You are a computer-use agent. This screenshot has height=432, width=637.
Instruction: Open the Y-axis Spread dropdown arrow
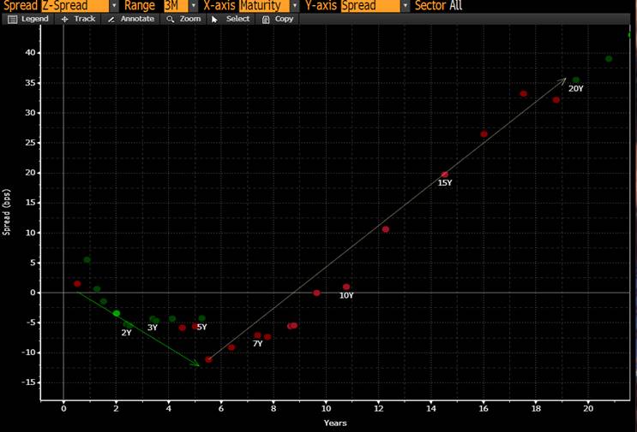click(405, 6)
